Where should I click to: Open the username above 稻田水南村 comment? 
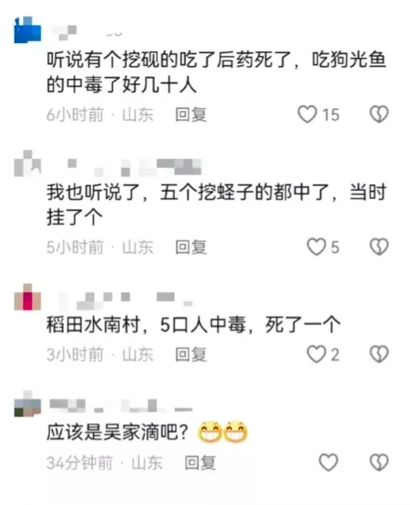point(126,300)
